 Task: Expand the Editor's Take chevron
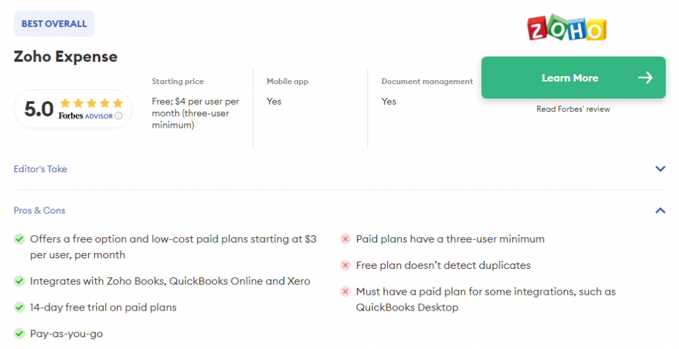[x=660, y=169]
